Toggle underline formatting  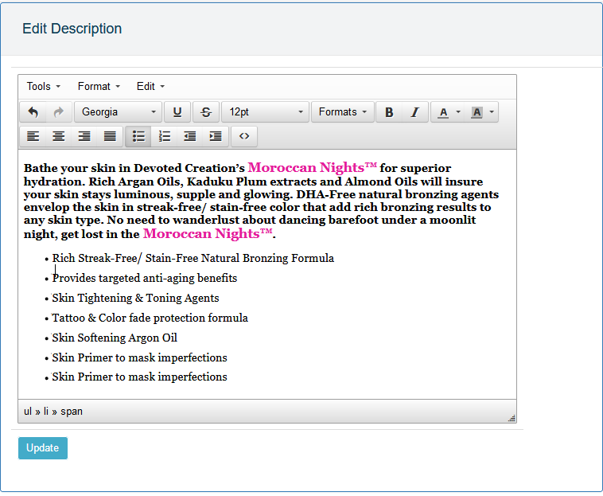point(177,112)
